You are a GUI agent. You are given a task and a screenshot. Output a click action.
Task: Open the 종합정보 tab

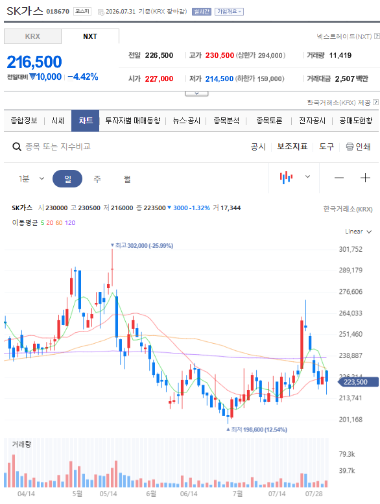(24, 121)
